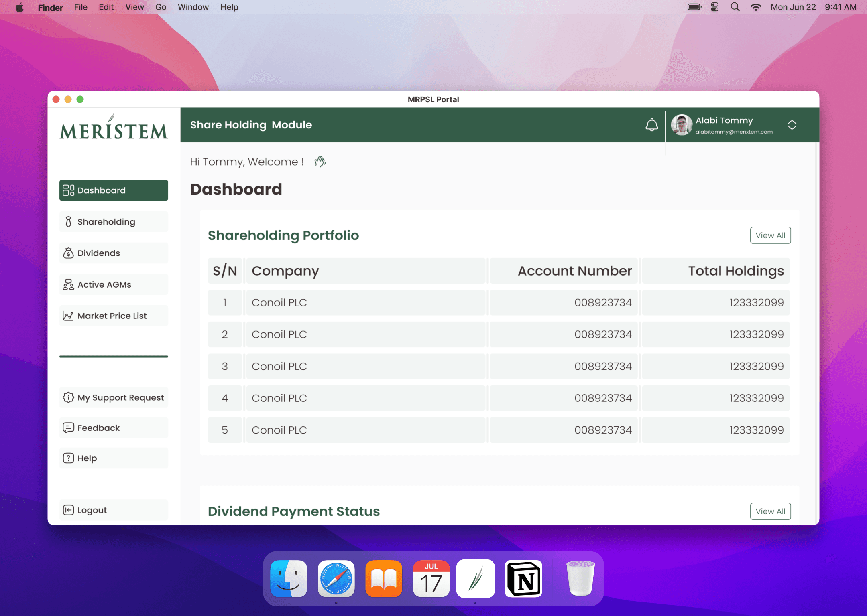Open the Shareholding sidebar item
Screen dimensions: 867x616
pyautogui.click(x=114, y=222)
